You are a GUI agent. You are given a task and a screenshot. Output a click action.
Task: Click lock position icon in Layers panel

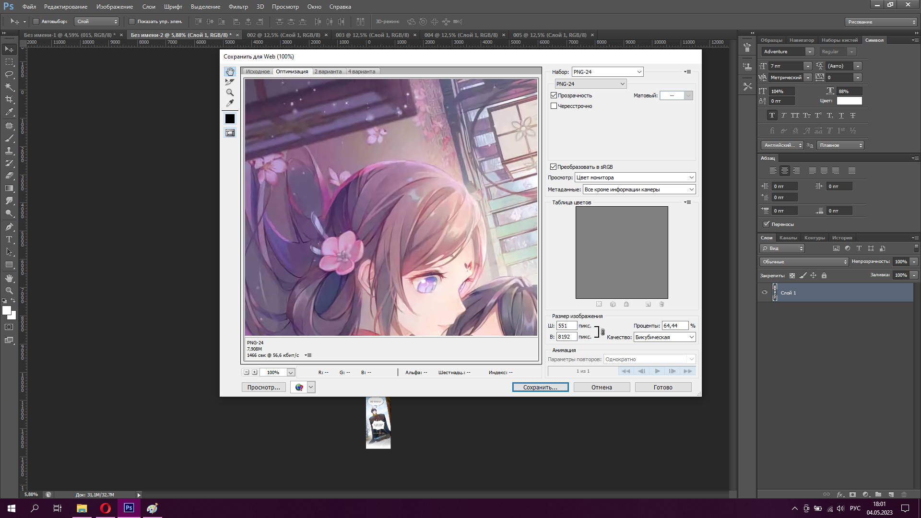[813, 275]
